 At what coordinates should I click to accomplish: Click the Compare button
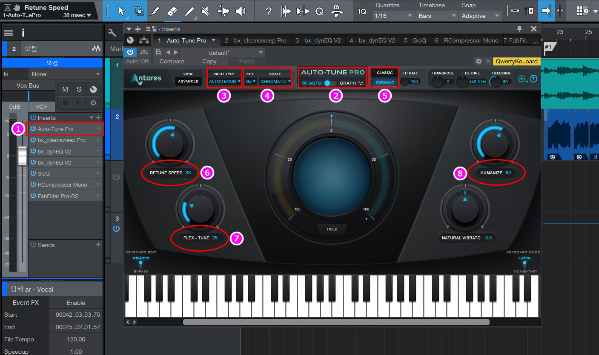[172, 61]
